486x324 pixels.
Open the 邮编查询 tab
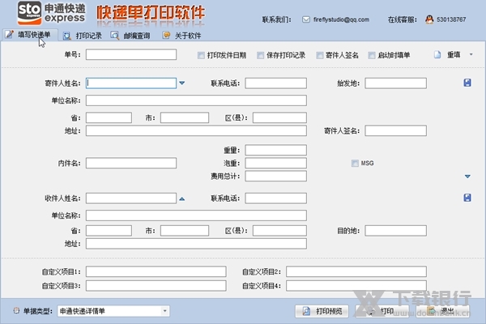130,36
